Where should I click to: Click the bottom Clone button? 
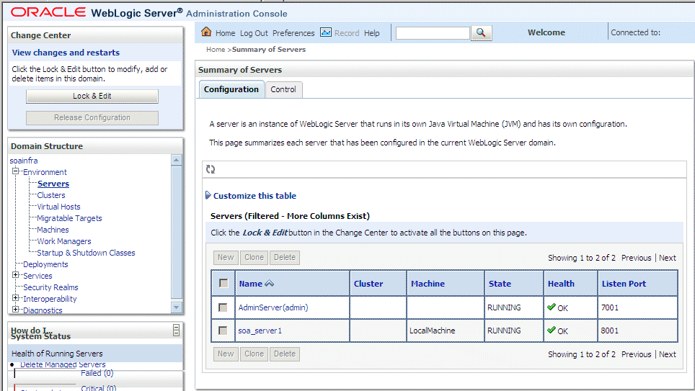(254, 354)
